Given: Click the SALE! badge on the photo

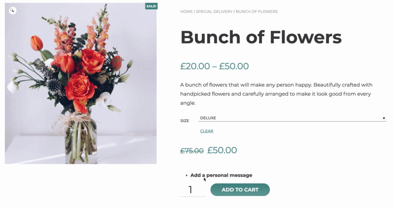Looking at the screenshot, I should [151, 6].
